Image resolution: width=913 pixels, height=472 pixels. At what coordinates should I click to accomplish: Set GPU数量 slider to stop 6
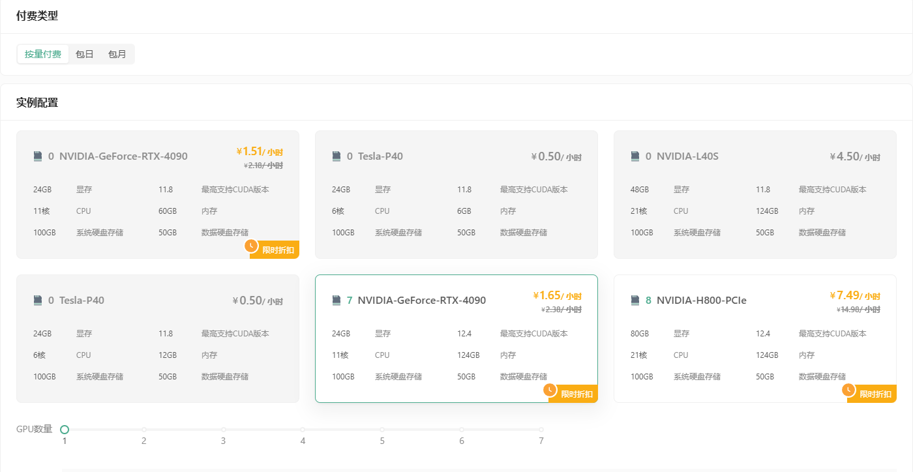point(462,430)
